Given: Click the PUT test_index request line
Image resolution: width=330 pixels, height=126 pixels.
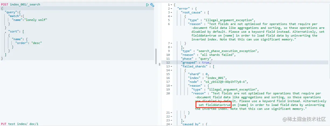Looking at the screenshot, I should pyautogui.click(x=20, y=124).
